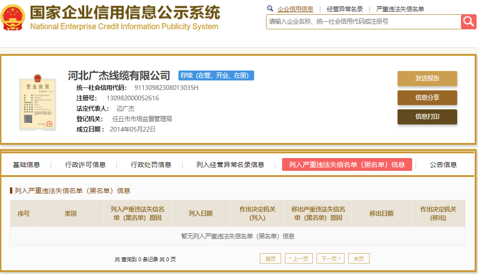Click the empty-result message 暂无列入严重违法失信名单（黑名单）信息
Image resolution: width=478 pixels, height=274 pixels.
coord(238,236)
